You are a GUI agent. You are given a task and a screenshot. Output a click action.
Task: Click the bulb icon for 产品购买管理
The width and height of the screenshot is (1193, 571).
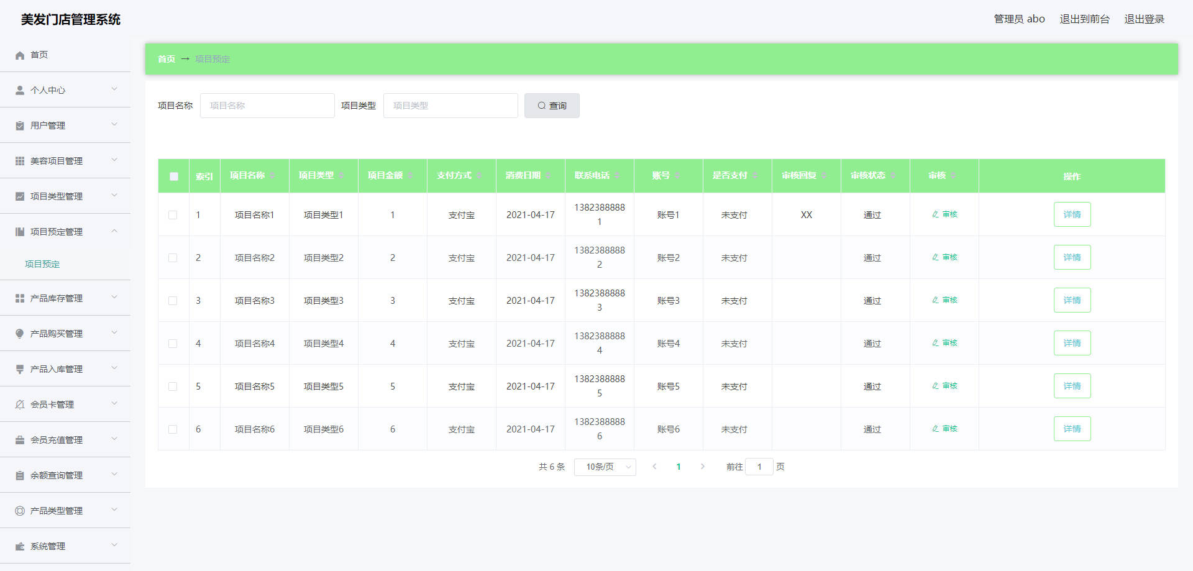point(20,334)
